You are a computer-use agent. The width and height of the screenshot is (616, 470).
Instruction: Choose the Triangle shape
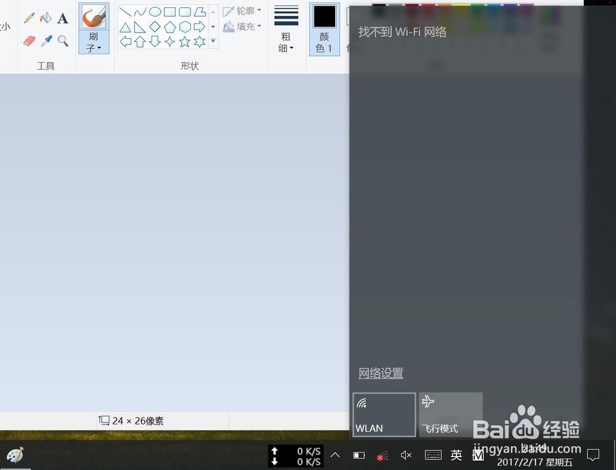click(x=125, y=27)
